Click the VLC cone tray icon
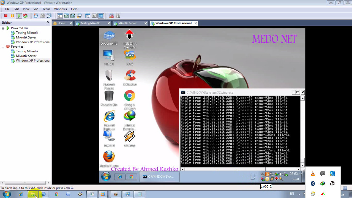352x198 pixels. [x=313, y=174]
